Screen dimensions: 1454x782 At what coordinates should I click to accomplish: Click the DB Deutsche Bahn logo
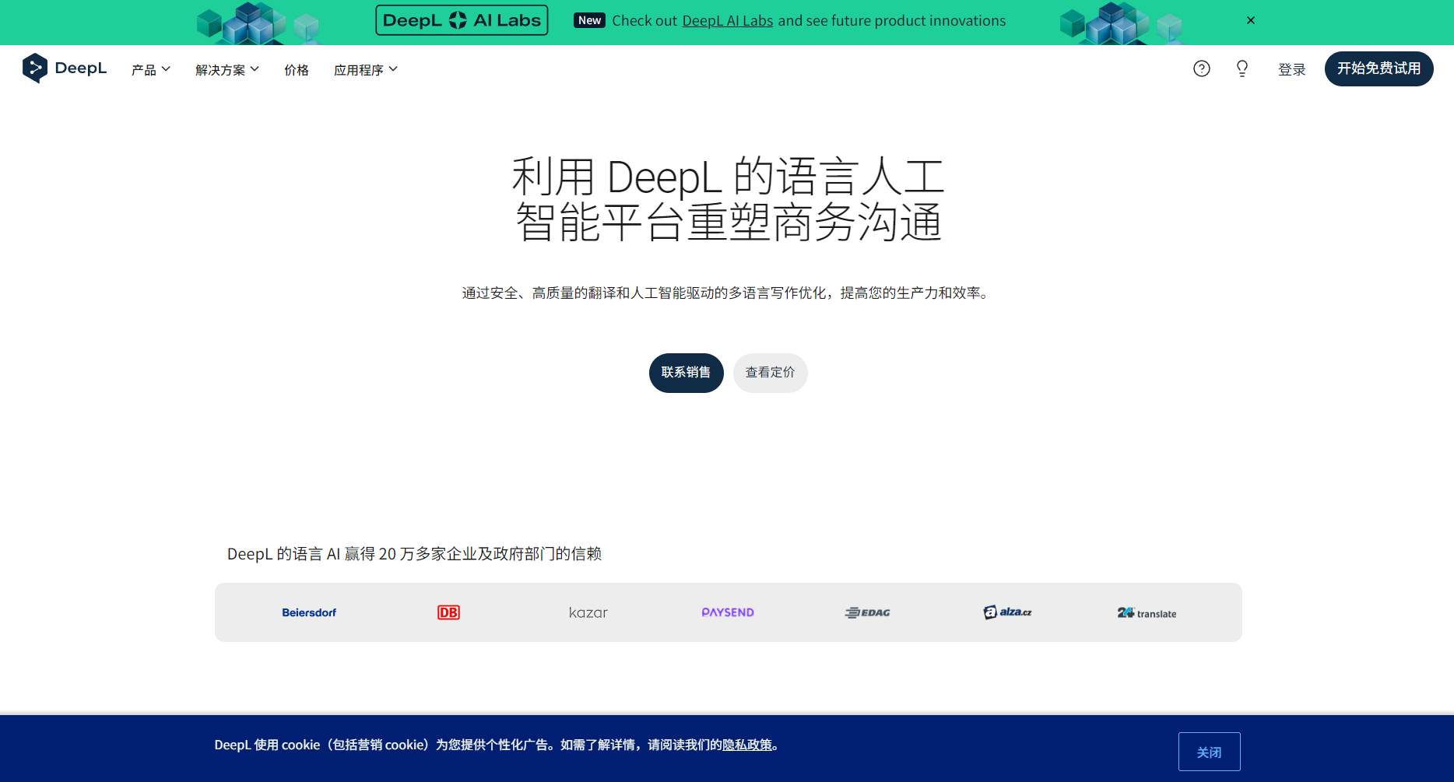pos(448,612)
